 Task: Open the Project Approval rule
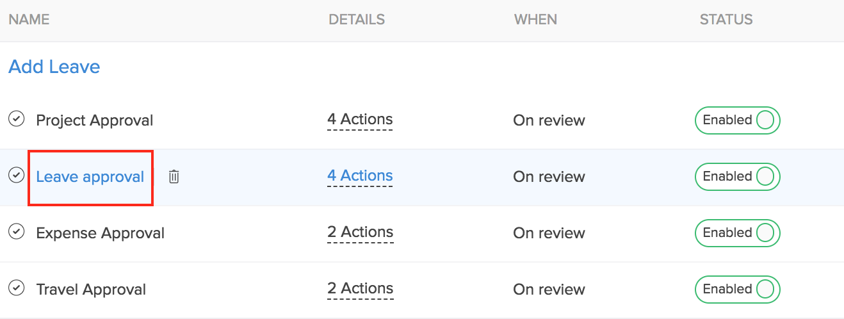point(95,120)
